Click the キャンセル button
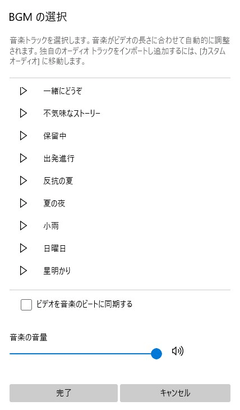This screenshot has width=240, height=410. click(175, 393)
